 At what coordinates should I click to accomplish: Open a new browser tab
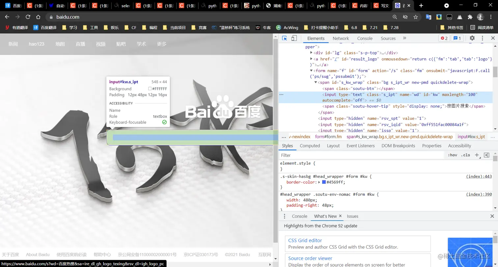pos(421,6)
